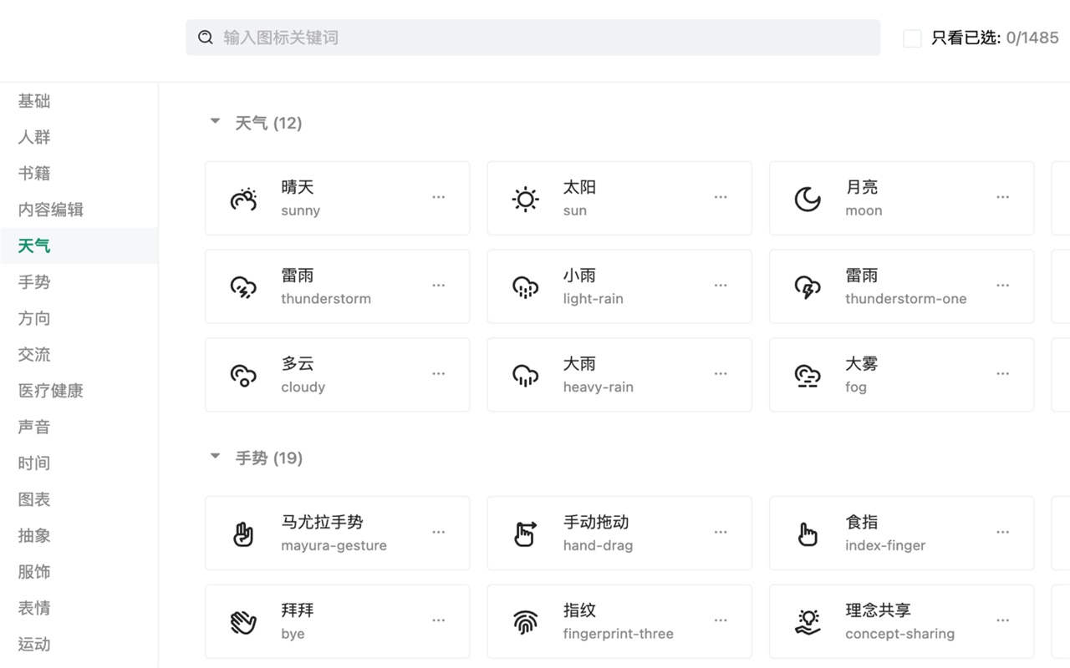Switch to 时间 category
Screen dimensions: 1070x668
(79, 463)
